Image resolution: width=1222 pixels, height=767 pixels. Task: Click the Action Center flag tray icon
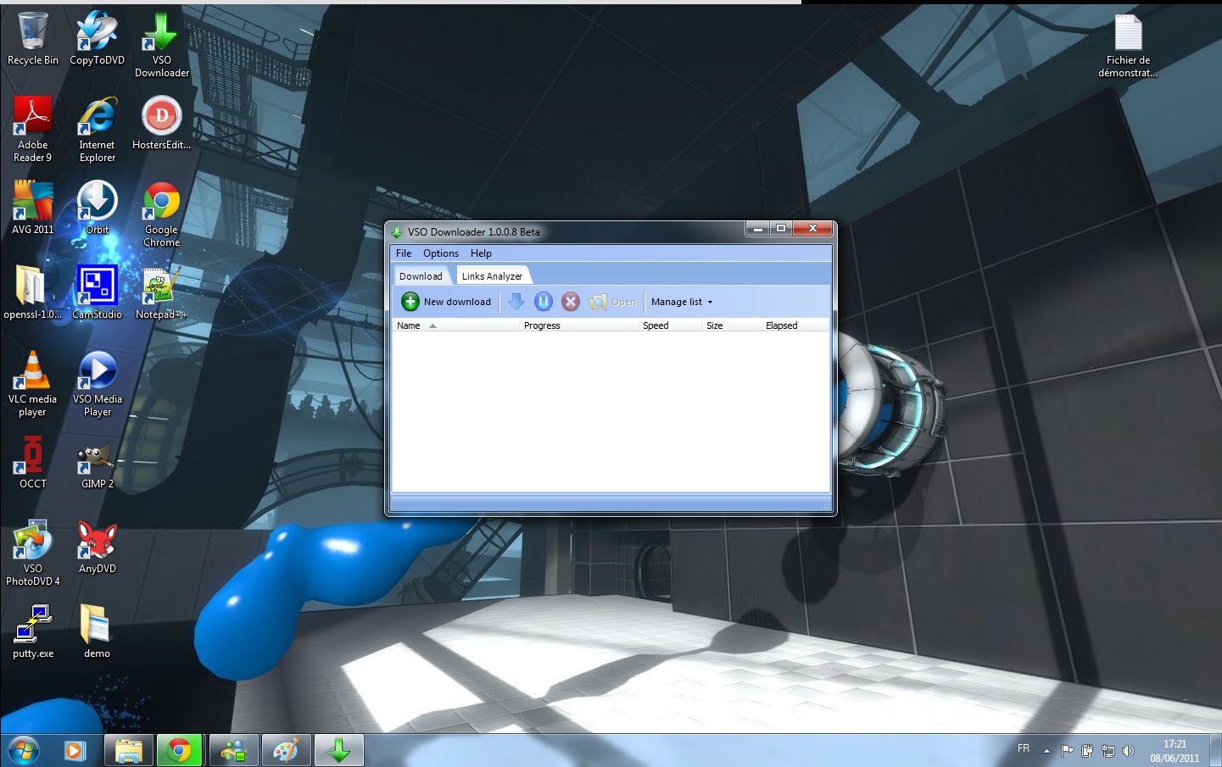coord(1068,751)
